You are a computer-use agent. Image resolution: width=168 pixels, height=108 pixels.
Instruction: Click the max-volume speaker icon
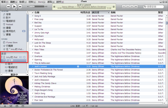tap(46, 7)
